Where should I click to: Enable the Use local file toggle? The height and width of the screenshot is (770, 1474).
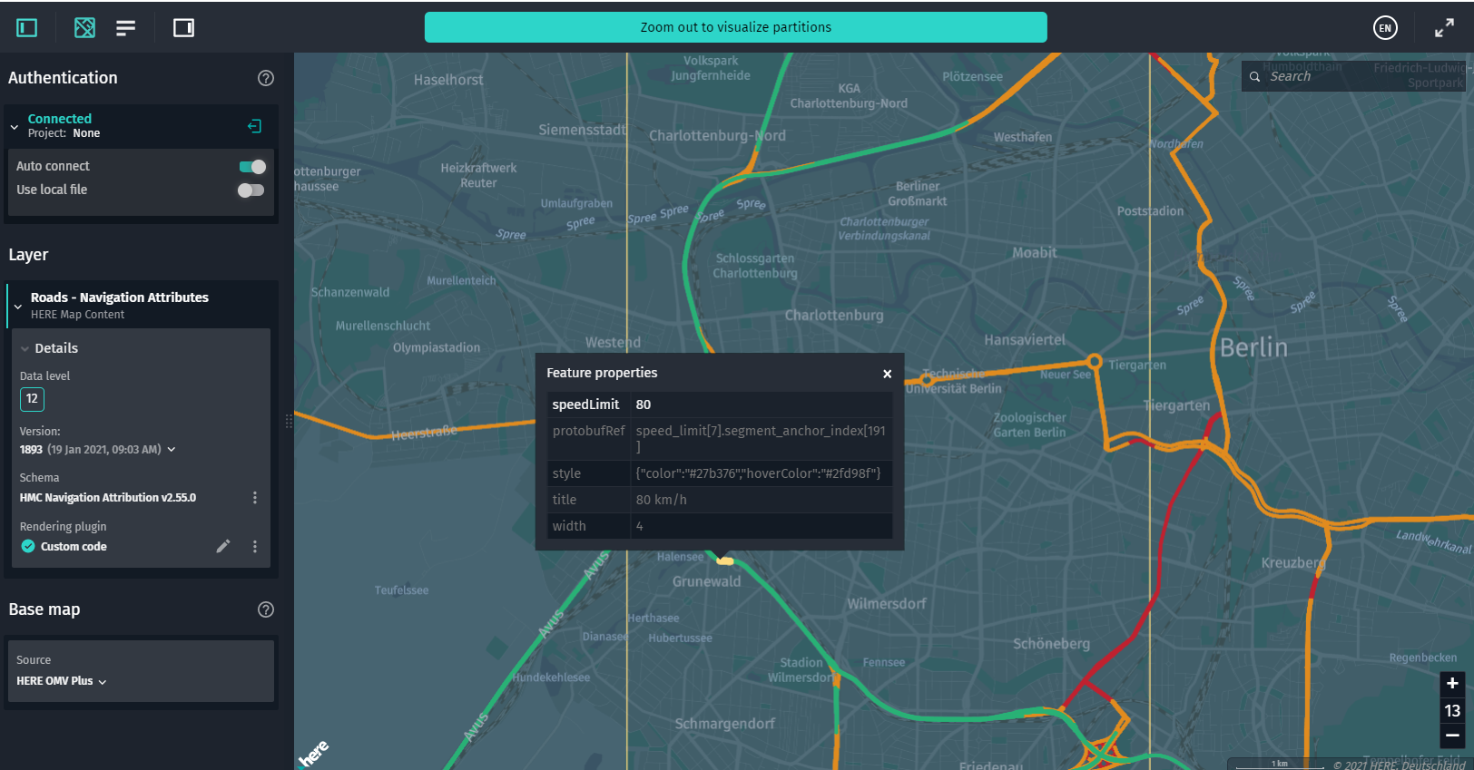pos(251,190)
